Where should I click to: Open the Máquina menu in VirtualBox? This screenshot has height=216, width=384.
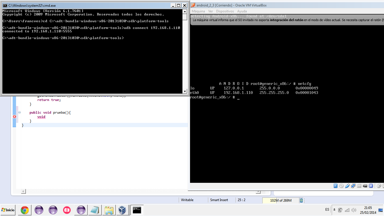pyautogui.click(x=198, y=11)
